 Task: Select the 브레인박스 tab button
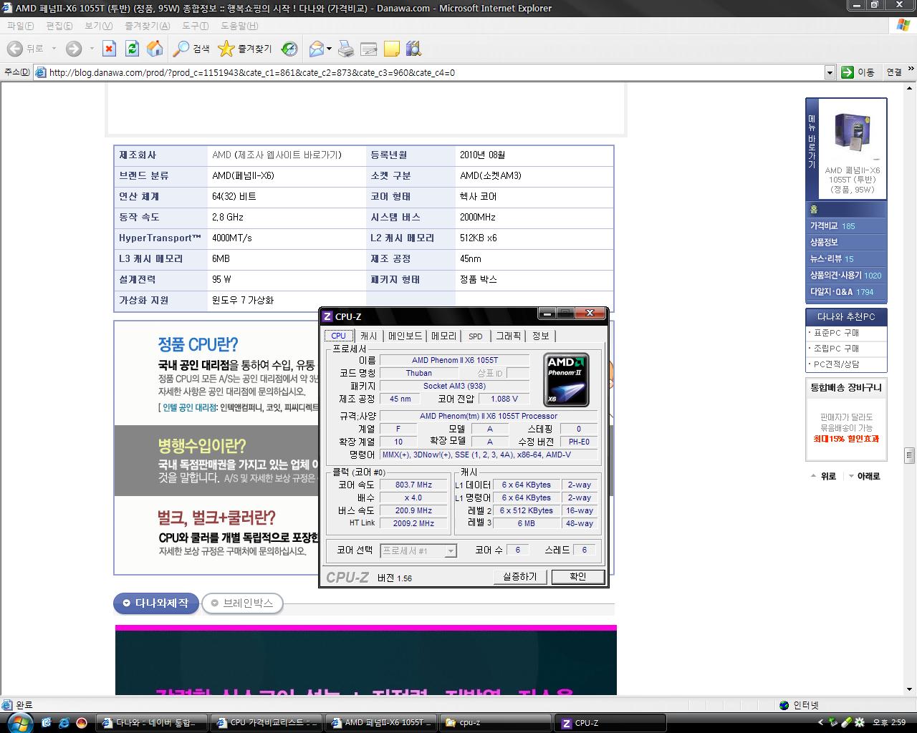242,603
